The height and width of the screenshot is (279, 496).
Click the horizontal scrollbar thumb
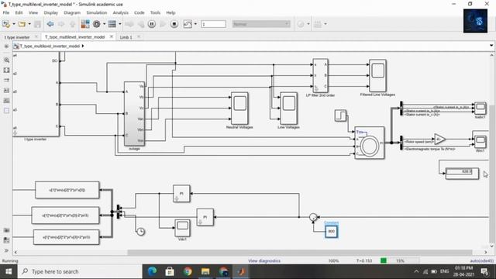pyautogui.click(x=300, y=252)
